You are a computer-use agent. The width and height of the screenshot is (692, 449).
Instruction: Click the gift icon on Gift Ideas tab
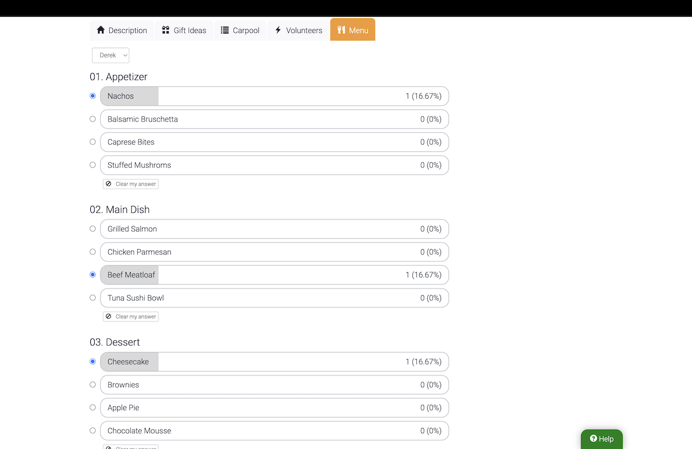166,30
